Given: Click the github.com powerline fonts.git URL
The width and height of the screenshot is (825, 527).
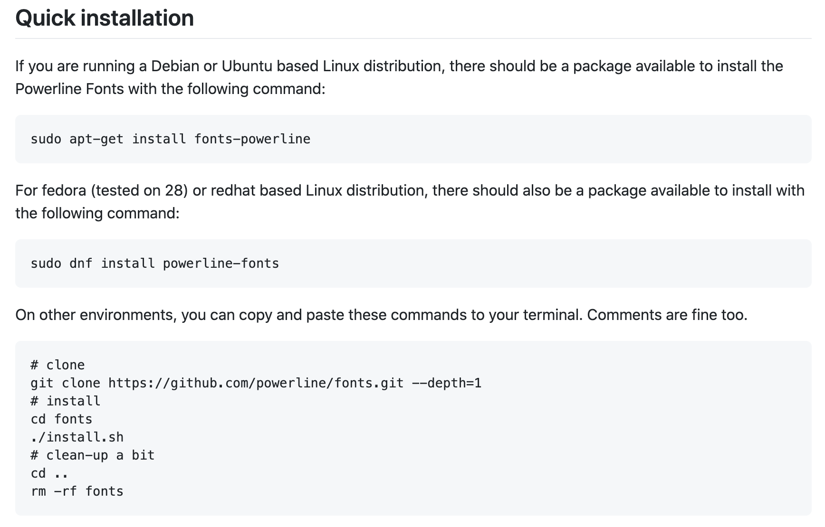Looking at the screenshot, I should (256, 383).
